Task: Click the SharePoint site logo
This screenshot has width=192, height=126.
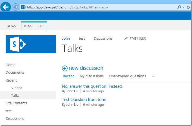Action: [x=31, y=44]
